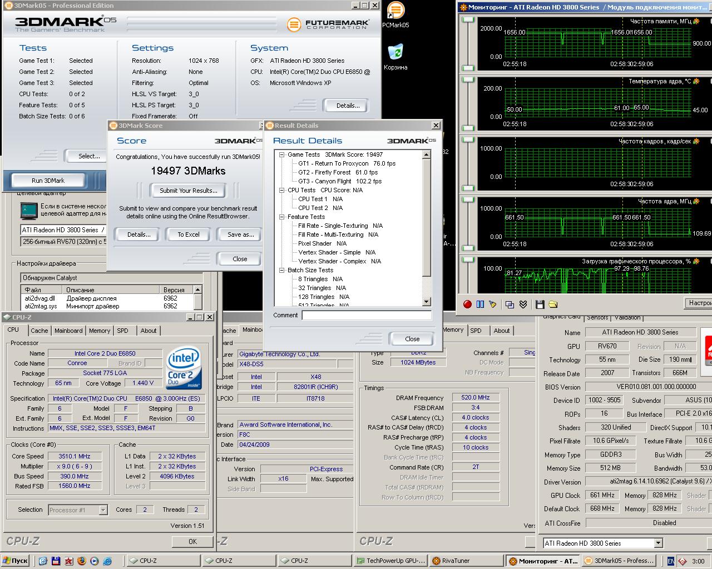Open the CPU-Z Mainboard tab

click(x=68, y=331)
